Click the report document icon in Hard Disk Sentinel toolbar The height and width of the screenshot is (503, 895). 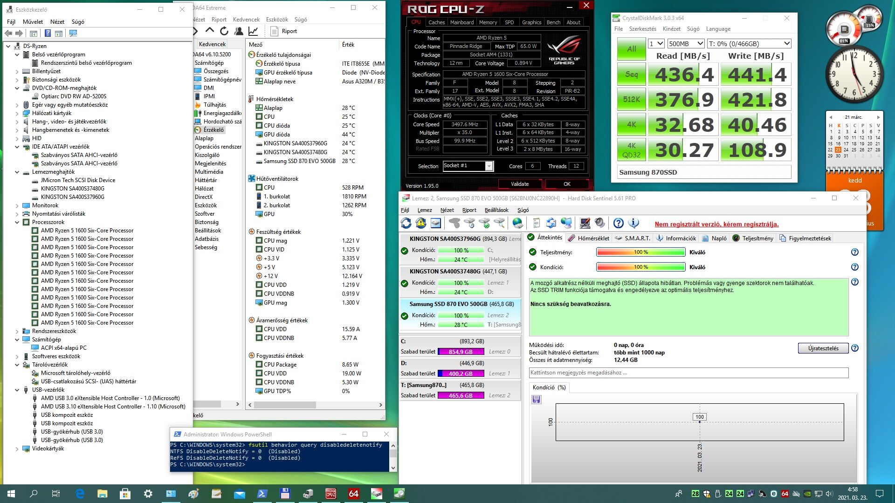coord(536,224)
